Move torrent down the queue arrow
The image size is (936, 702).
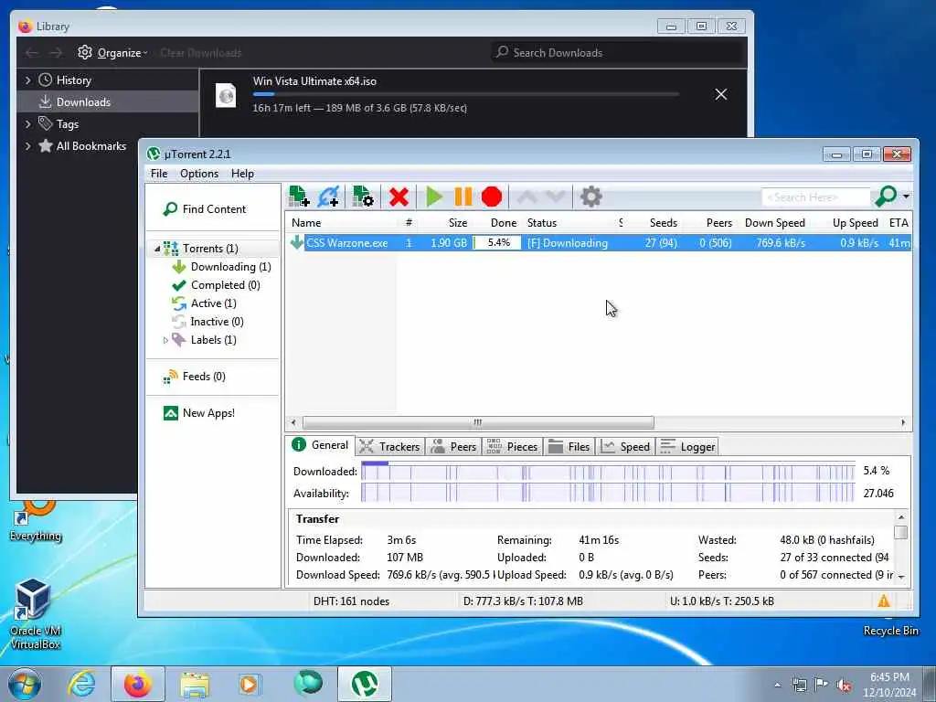pyautogui.click(x=555, y=197)
